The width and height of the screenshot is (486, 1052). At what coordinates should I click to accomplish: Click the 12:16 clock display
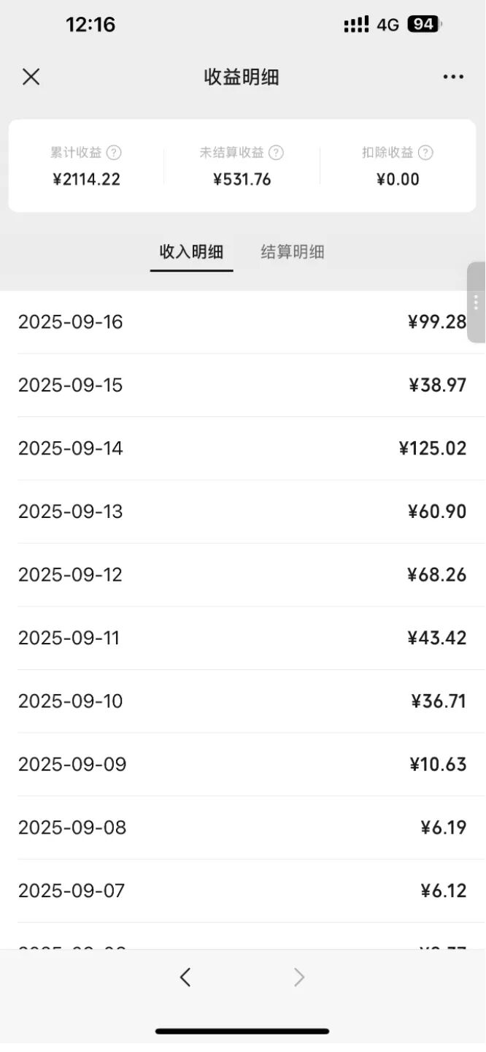coord(90,24)
